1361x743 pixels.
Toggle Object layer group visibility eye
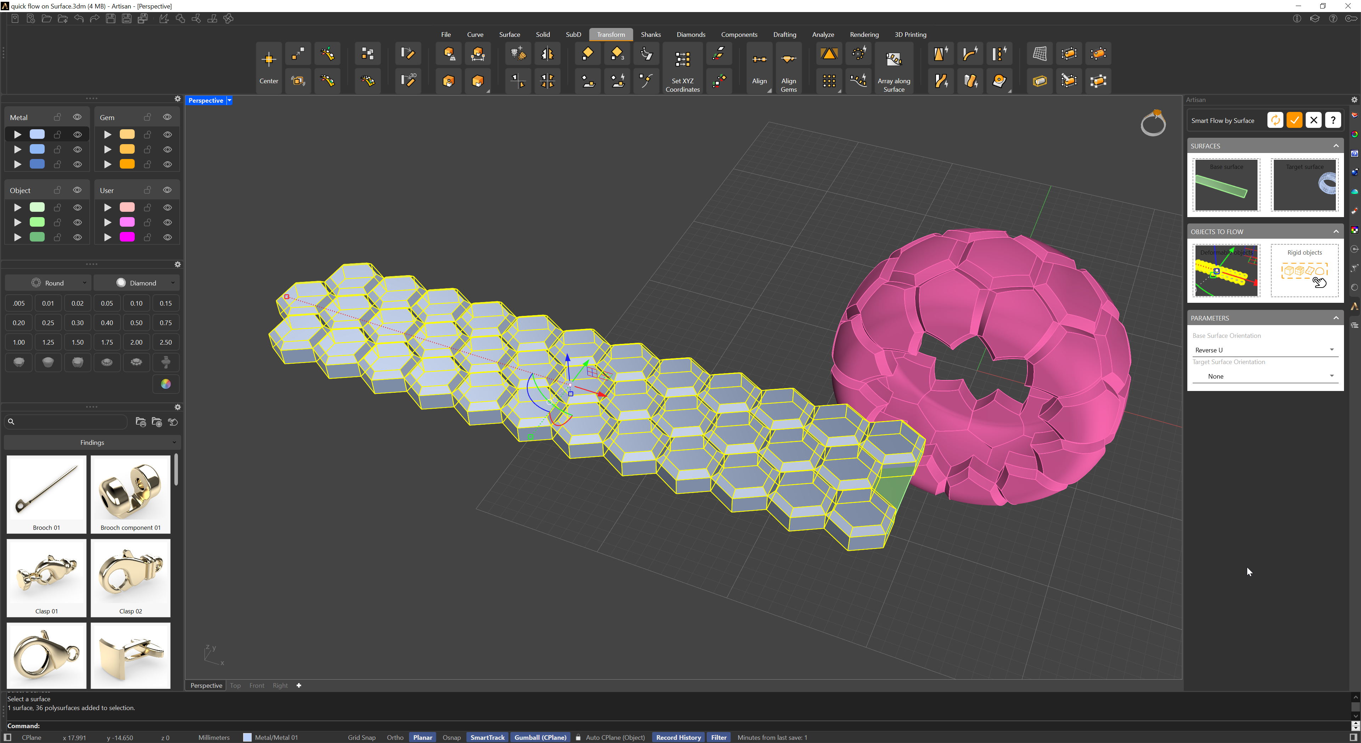tap(77, 190)
